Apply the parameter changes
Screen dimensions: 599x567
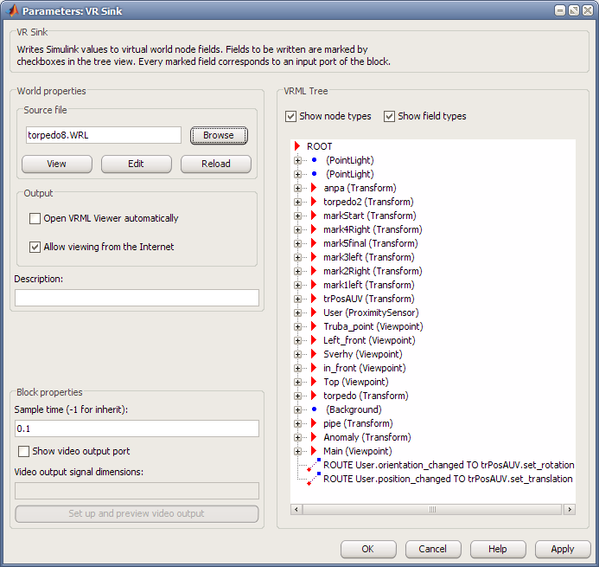point(563,549)
